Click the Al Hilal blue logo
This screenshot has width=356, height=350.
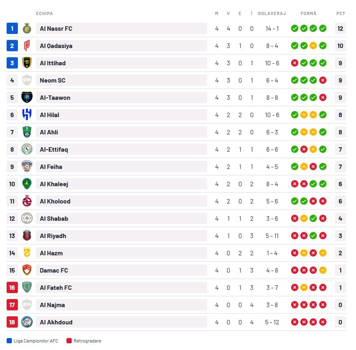(x=27, y=115)
